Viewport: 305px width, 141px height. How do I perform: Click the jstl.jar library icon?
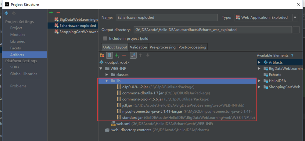click(119, 105)
